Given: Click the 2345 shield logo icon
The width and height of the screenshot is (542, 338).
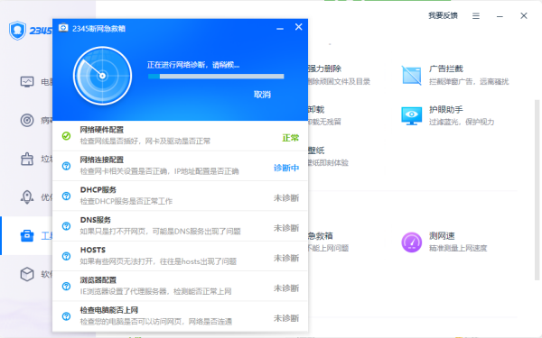Looking at the screenshot, I should (x=18, y=31).
